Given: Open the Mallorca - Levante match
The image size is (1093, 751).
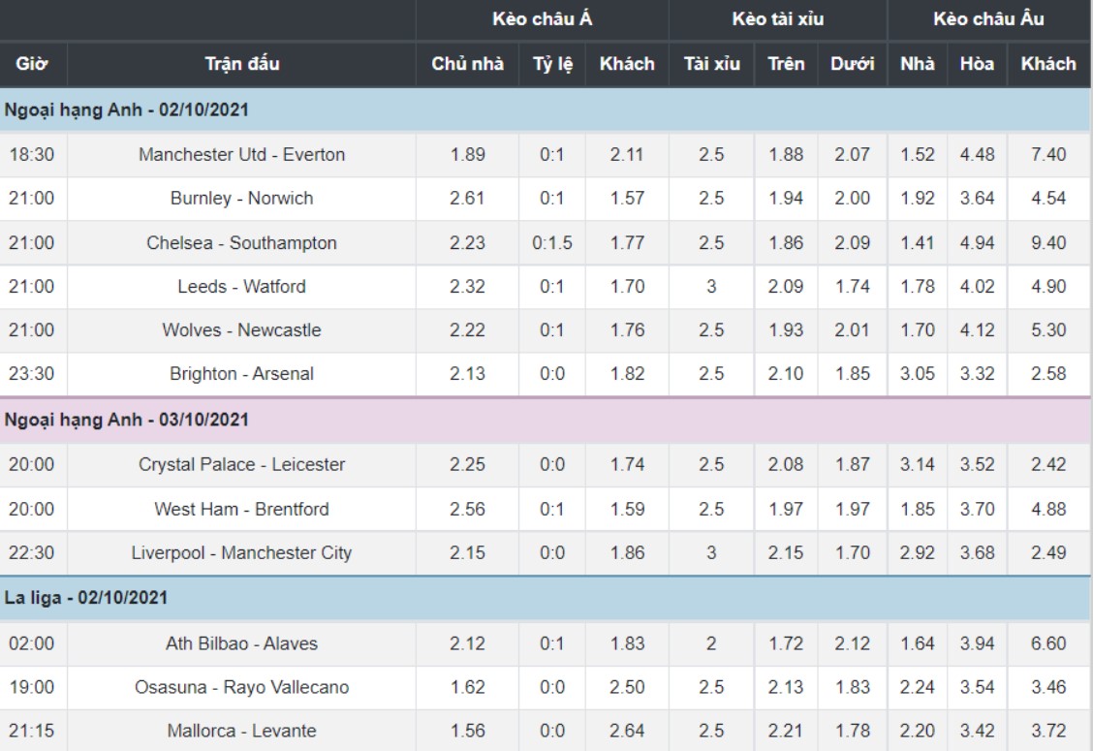Looking at the screenshot, I should (241, 730).
